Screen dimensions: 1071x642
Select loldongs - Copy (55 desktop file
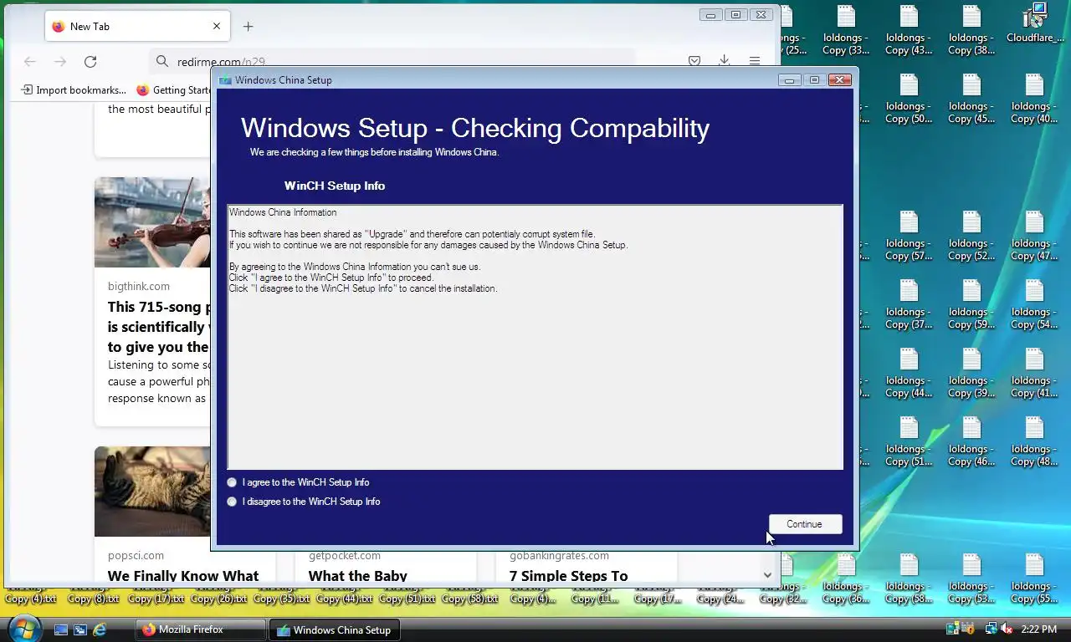click(x=1034, y=578)
